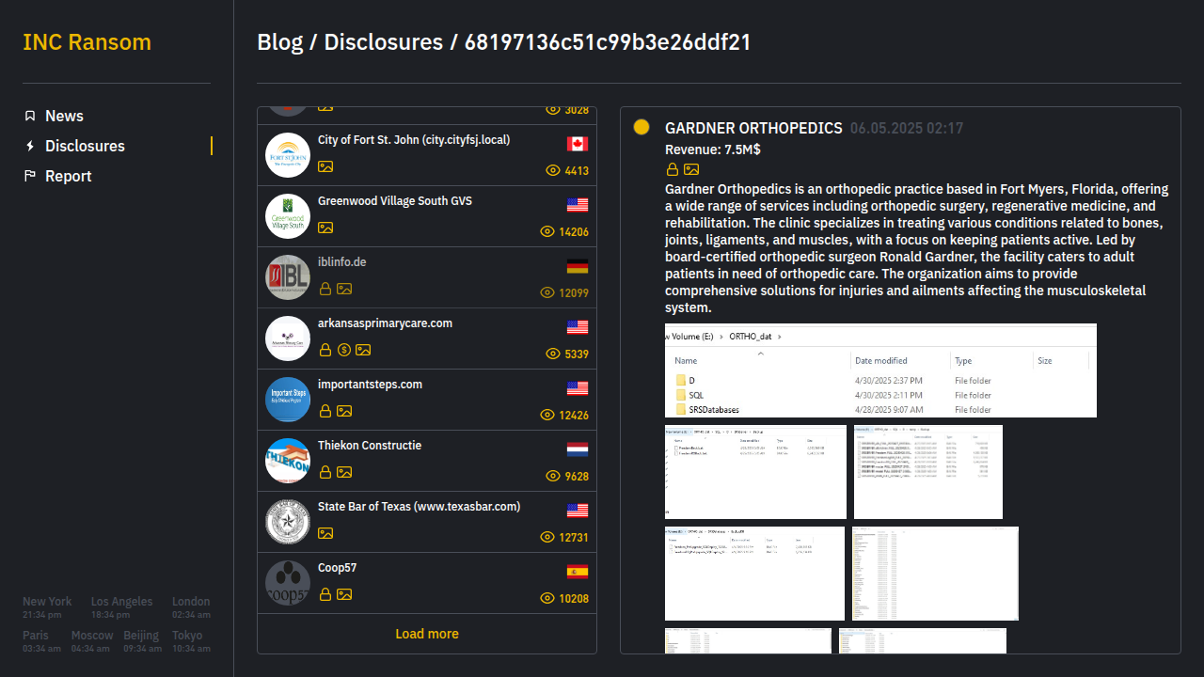Click the eye icon beside 12731 views

point(547,537)
